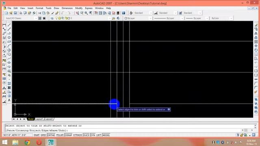This screenshot has width=260, height=146.
Task: Select the Circle draw tool
Action: (9, 50)
